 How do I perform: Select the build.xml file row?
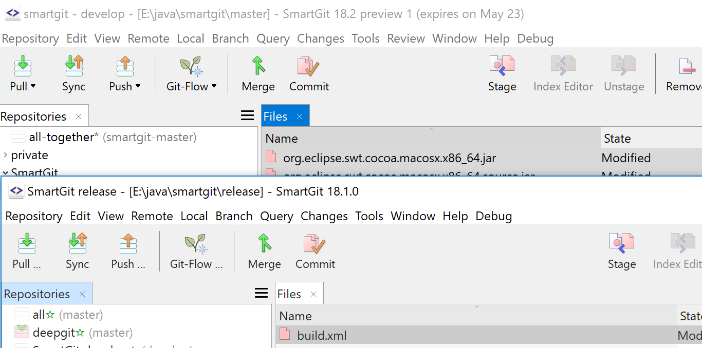[489, 336]
